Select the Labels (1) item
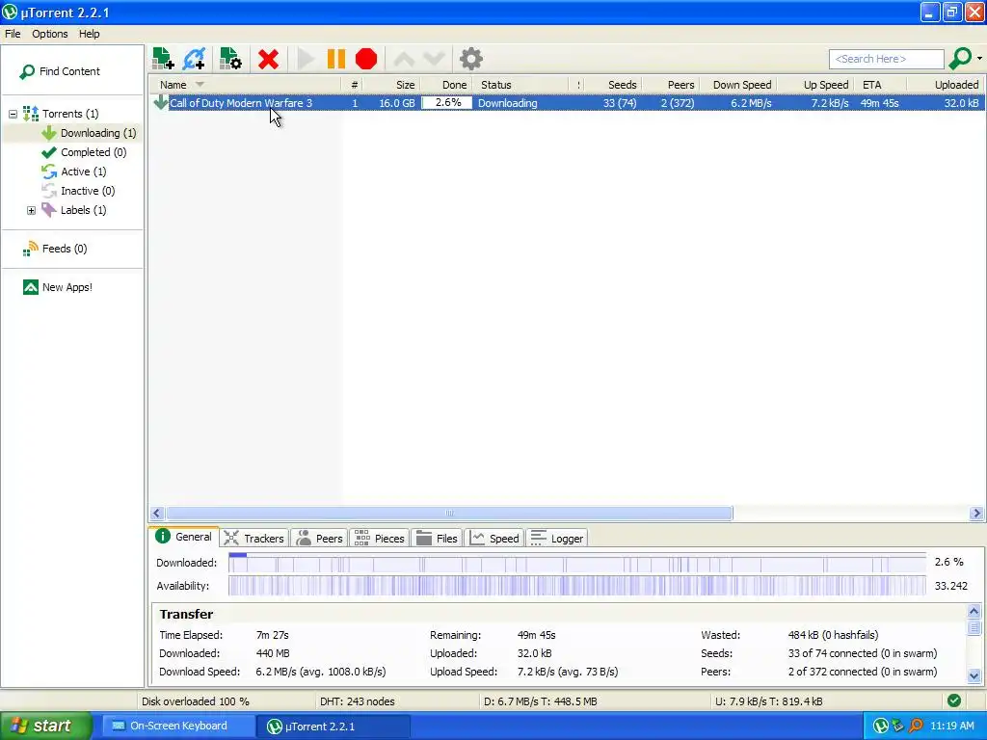Screen dimensions: 987x740 coord(74,210)
